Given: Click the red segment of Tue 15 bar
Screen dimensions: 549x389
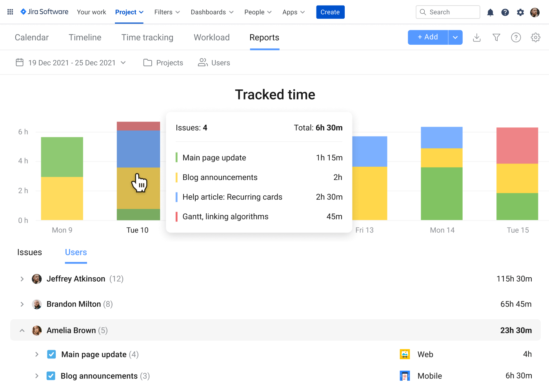Looking at the screenshot, I should point(517,145).
